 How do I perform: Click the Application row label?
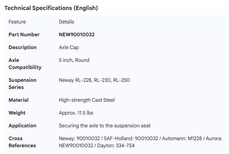22,126
